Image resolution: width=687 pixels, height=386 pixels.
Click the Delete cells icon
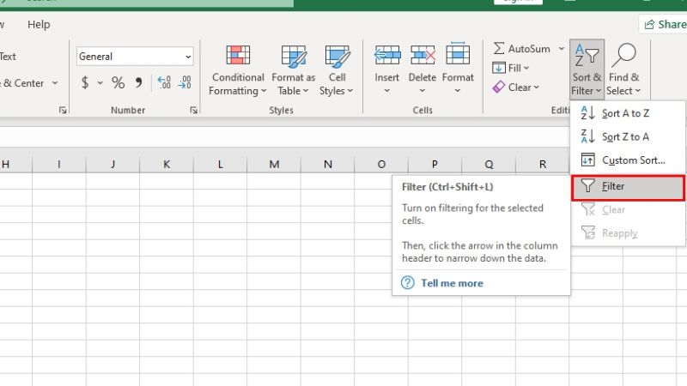423,56
